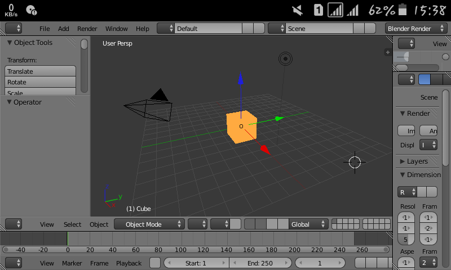Screen dimensions: 451x270
Task: Click the Scene name field
Action: [319, 28]
